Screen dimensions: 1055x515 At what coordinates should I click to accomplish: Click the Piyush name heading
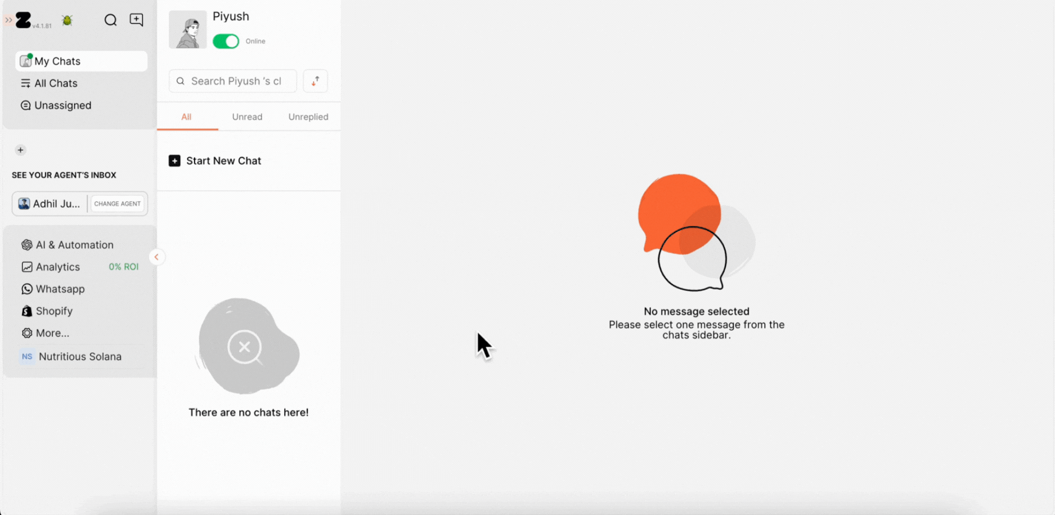pos(231,16)
